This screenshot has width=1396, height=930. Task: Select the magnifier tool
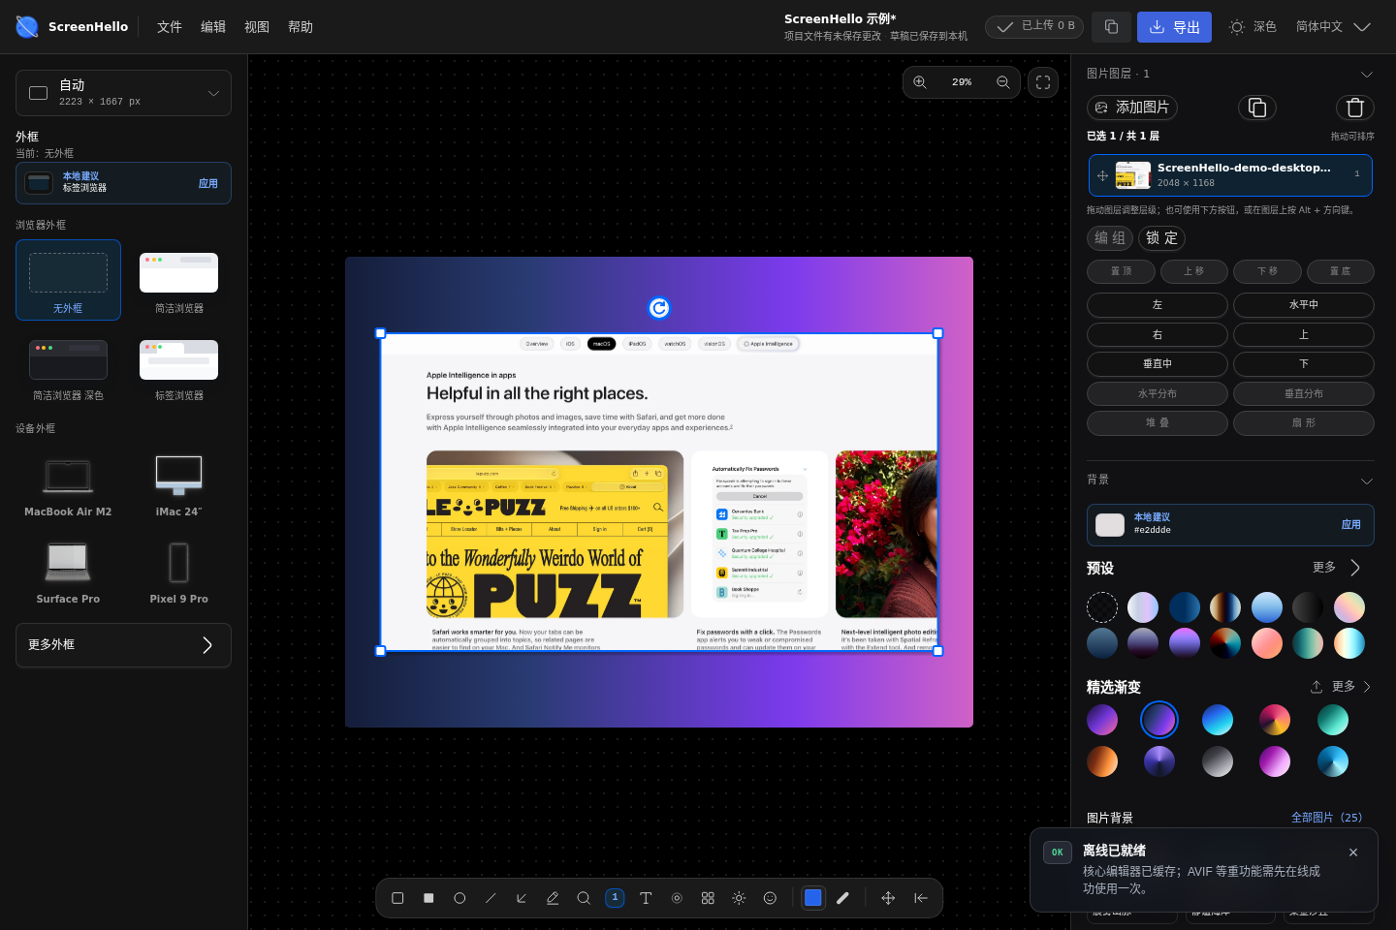click(x=584, y=898)
